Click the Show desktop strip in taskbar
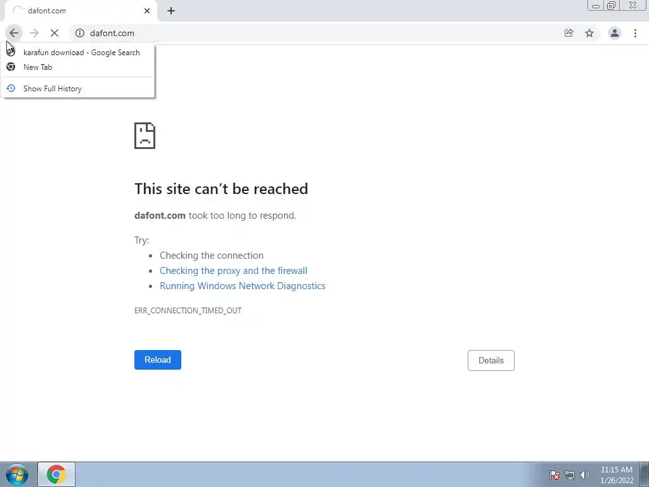The width and height of the screenshot is (649, 487). [644, 474]
